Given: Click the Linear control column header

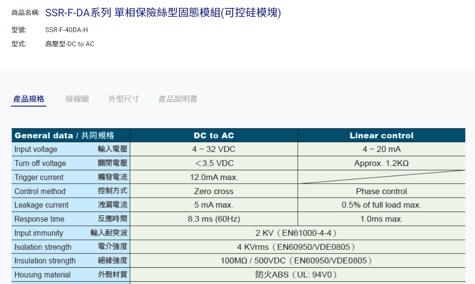Looking at the screenshot, I should click(381, 136).
